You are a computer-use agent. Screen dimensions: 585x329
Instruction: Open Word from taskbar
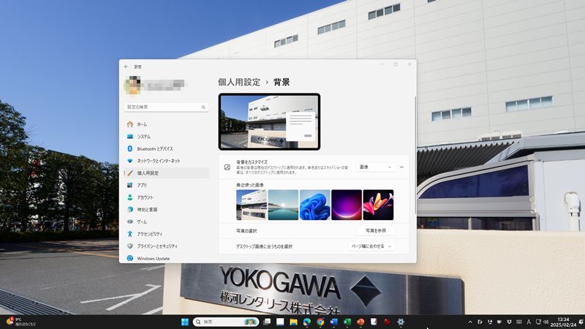tap(333, 322)
